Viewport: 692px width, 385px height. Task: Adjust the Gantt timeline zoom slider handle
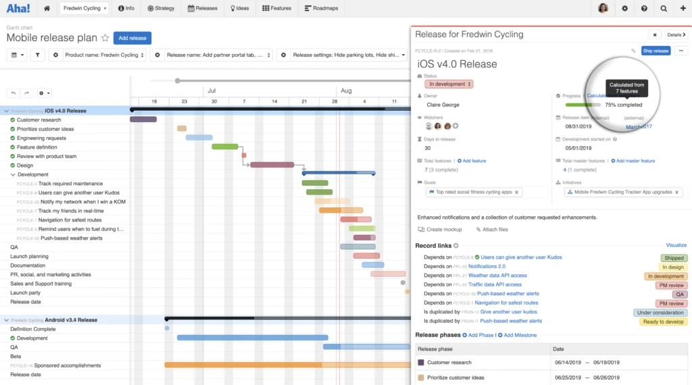click(x=178, y=80)
